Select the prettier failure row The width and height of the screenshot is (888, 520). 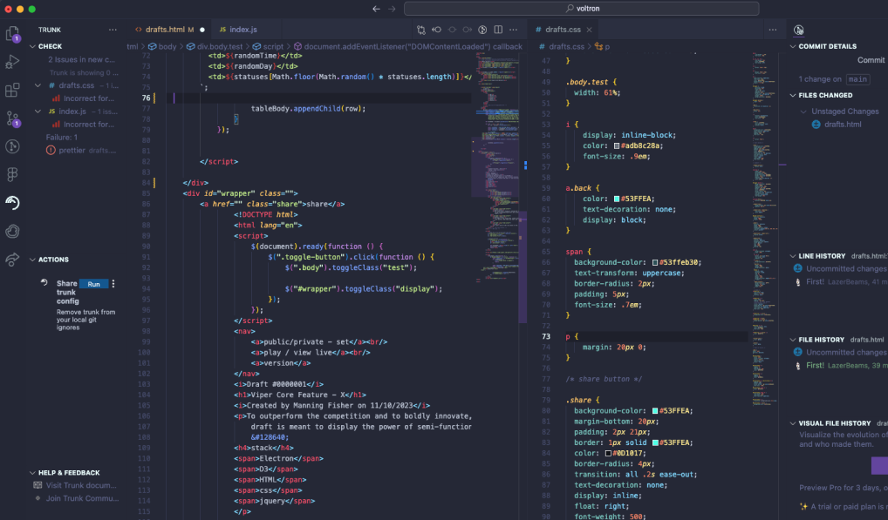(79, 151)
